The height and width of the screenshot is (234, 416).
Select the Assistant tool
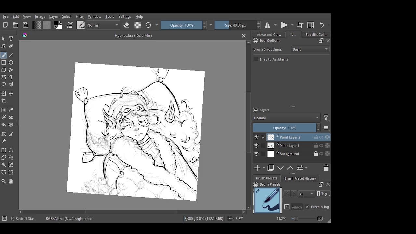tap(4, 134)
